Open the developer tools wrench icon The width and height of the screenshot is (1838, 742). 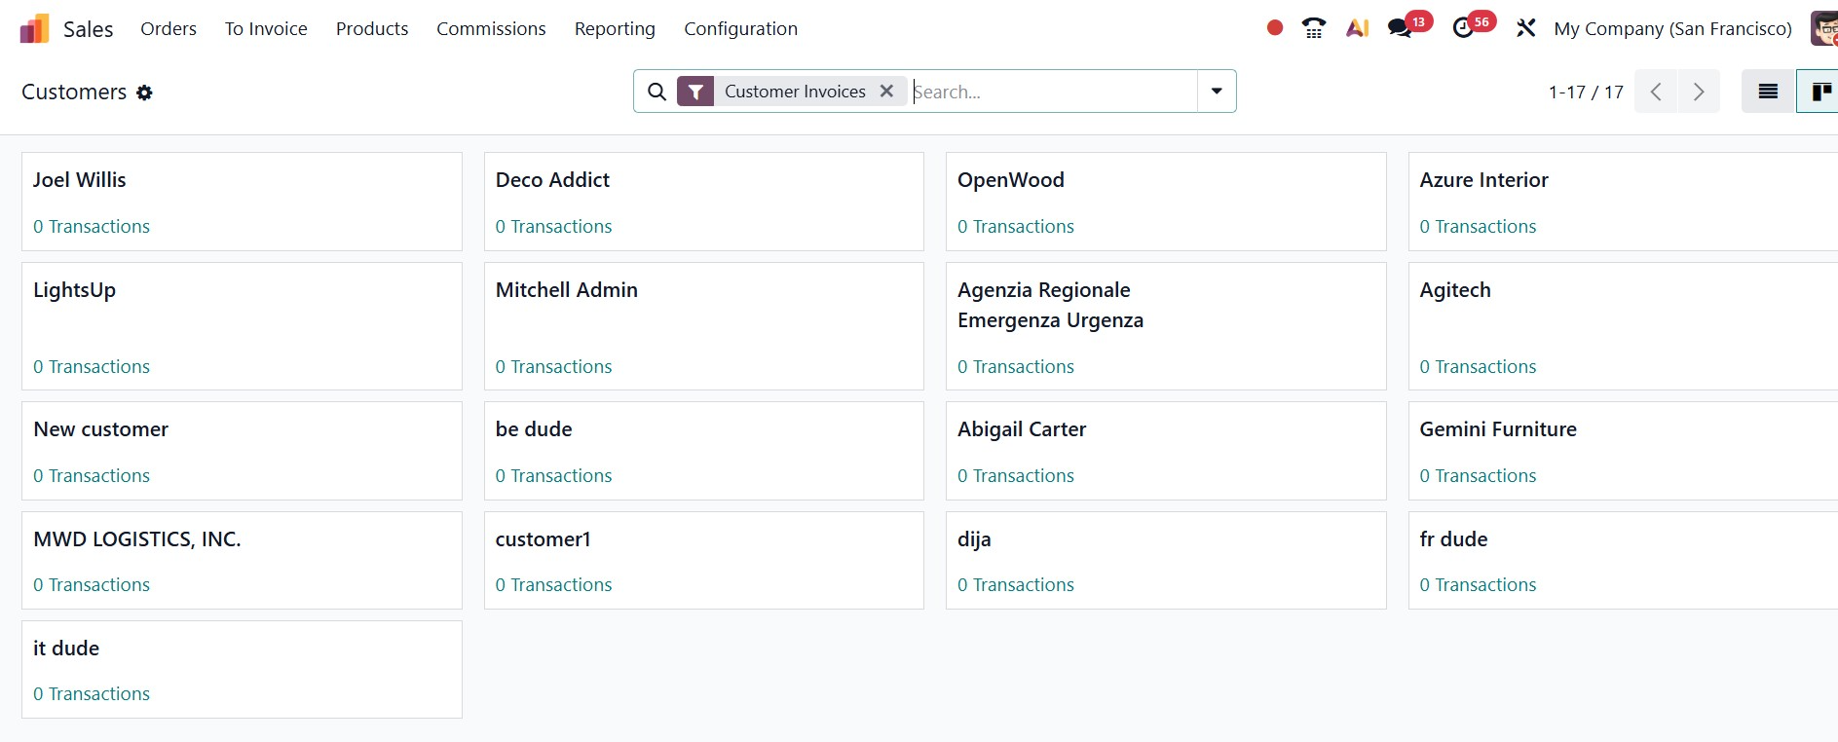[x=1525, y=28]
